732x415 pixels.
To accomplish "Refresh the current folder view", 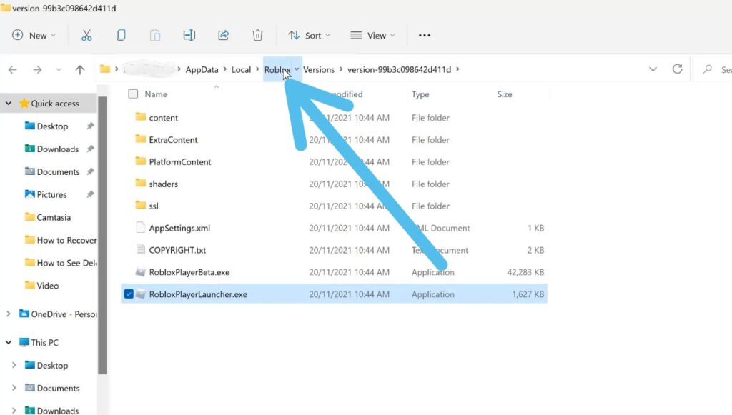I will coord(678,69).
